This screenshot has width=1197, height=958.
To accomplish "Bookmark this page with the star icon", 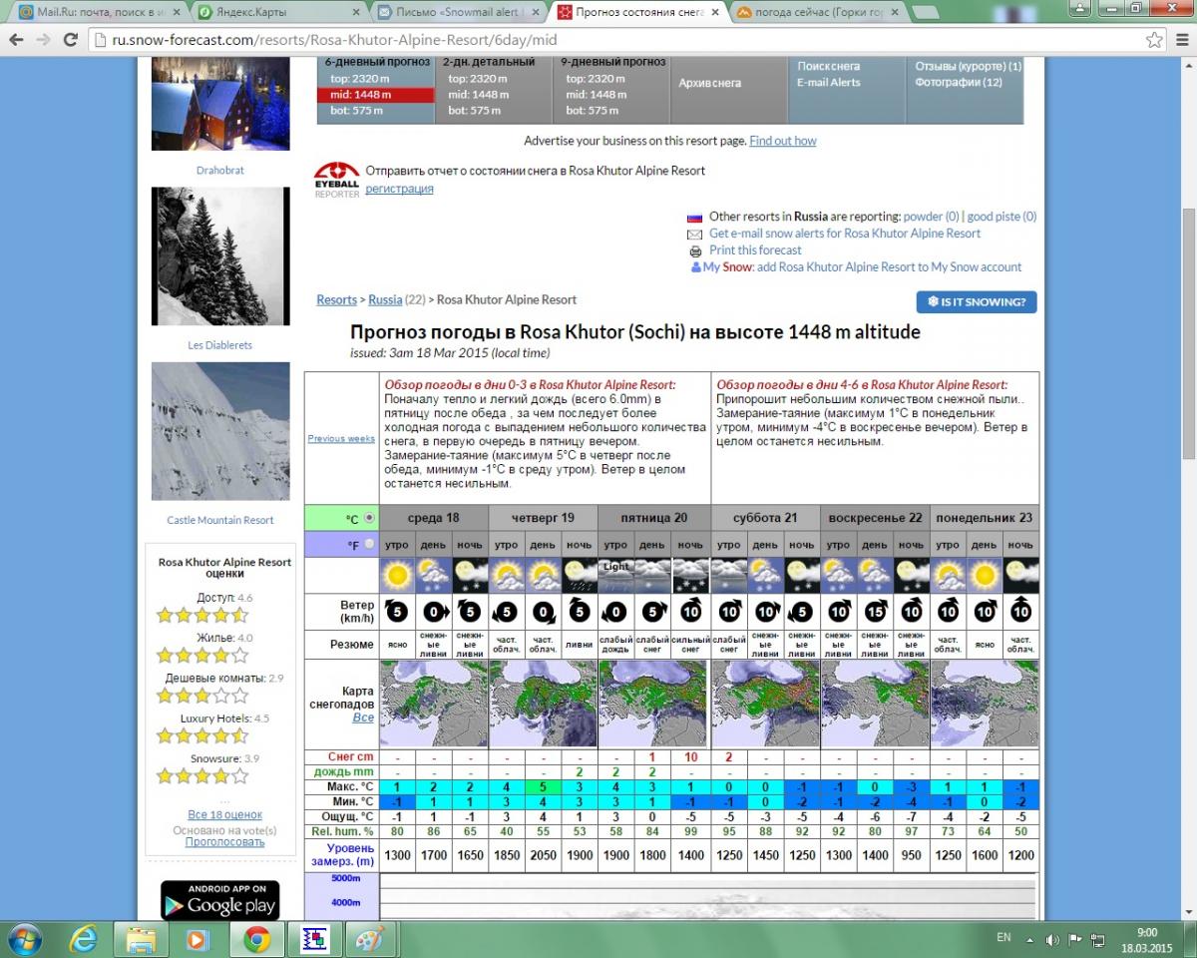I will point(1154,41).
